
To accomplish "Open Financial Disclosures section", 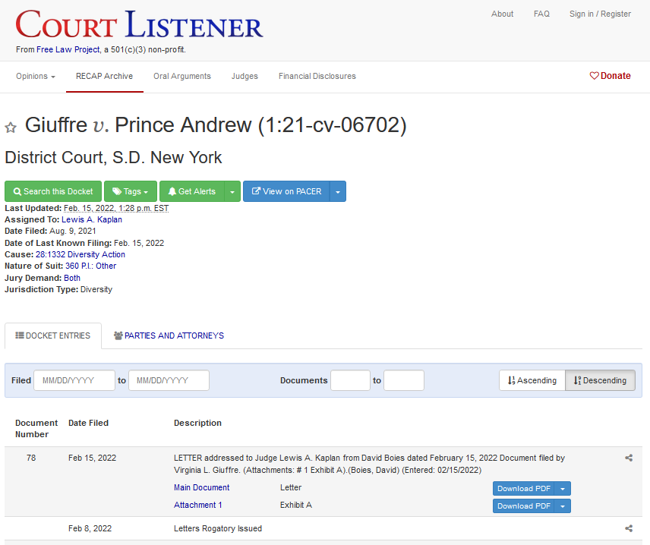I will coord(317,76).
